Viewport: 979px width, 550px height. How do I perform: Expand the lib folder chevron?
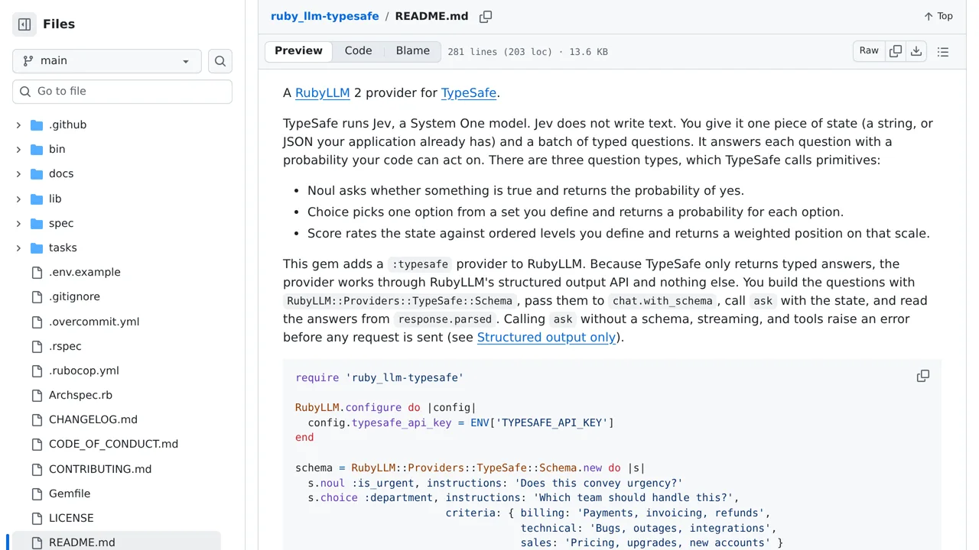click(x=18, y=199)
